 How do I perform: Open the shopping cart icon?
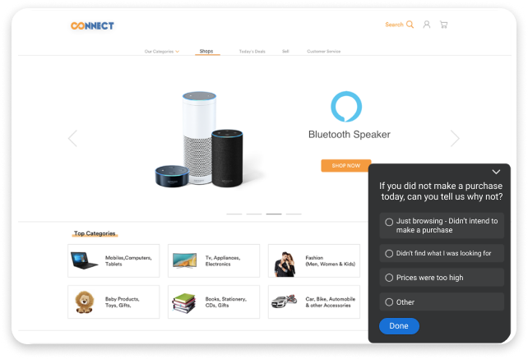[x=444, y=25]
